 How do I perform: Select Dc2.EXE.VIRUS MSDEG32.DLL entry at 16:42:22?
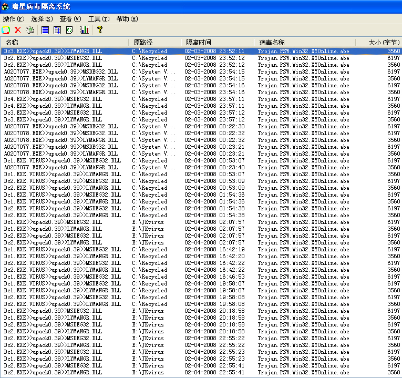[63, 263]
